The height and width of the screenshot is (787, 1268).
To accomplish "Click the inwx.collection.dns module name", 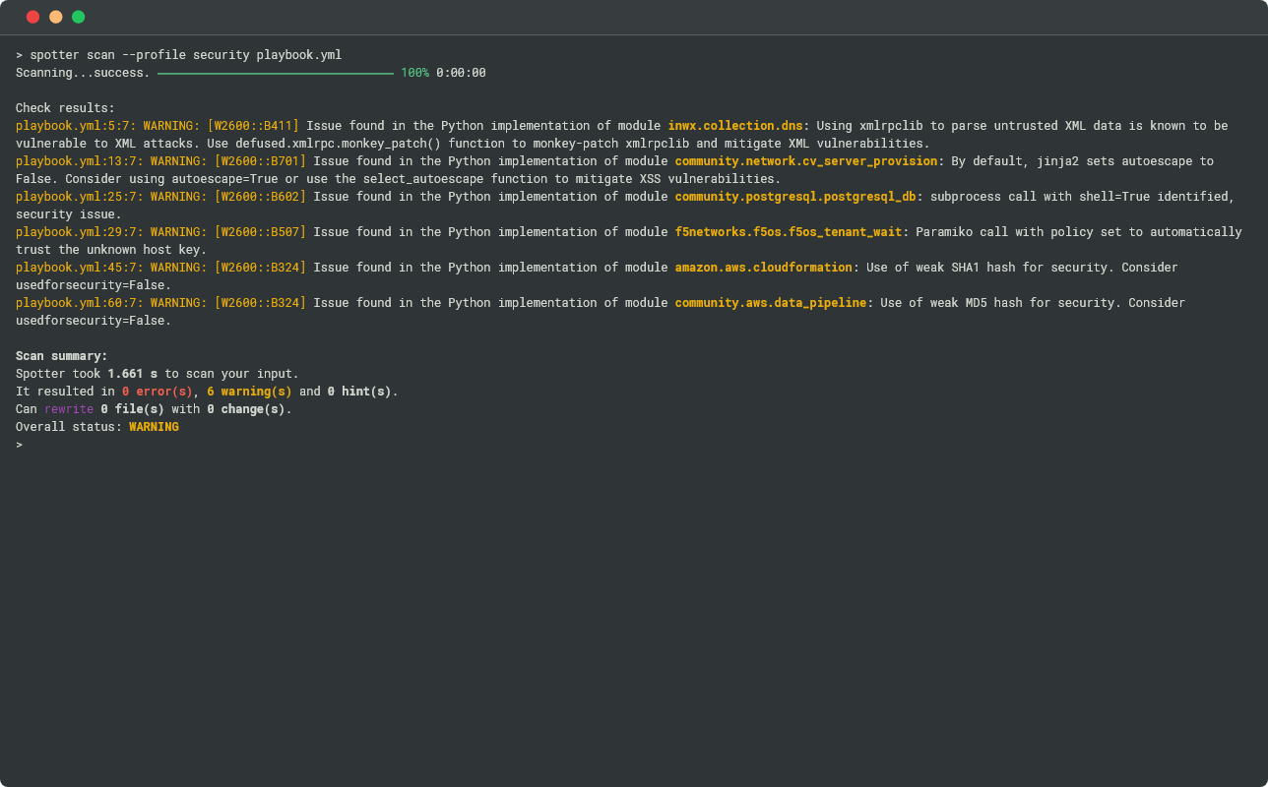I will tap(735, 126).
